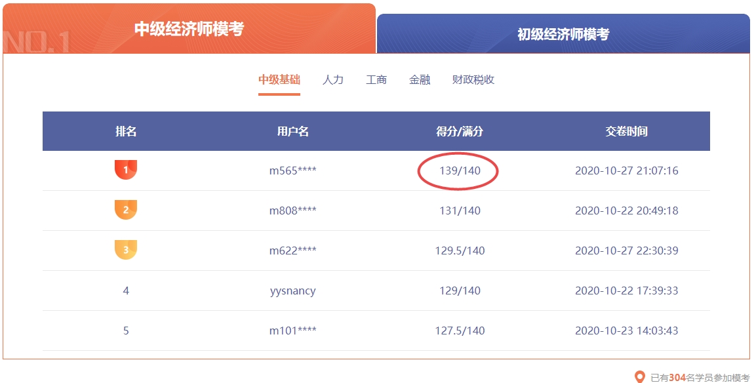Open the 财政税收 category
The height and width of the screenshot is (383, 756).
pos(473,79)
